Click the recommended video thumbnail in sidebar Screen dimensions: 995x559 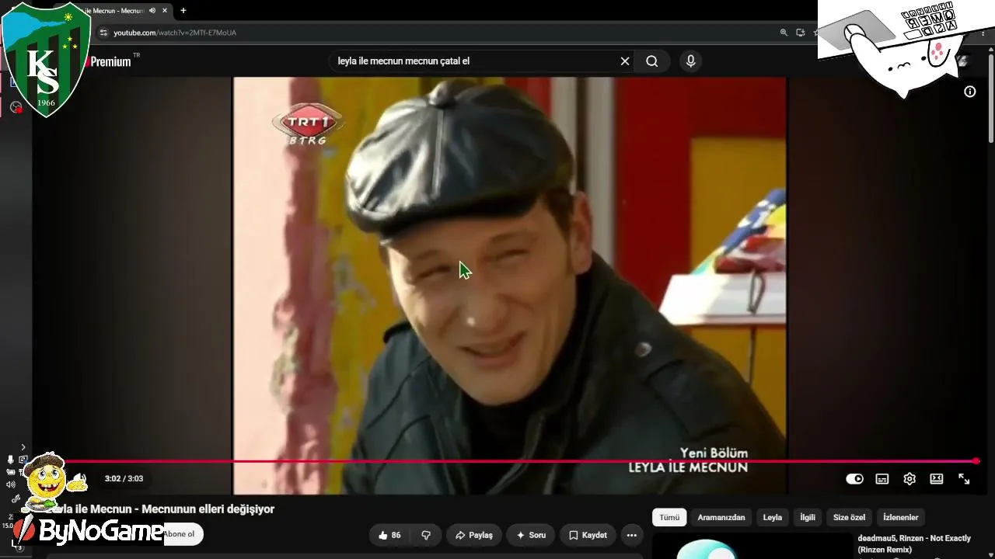752,547
